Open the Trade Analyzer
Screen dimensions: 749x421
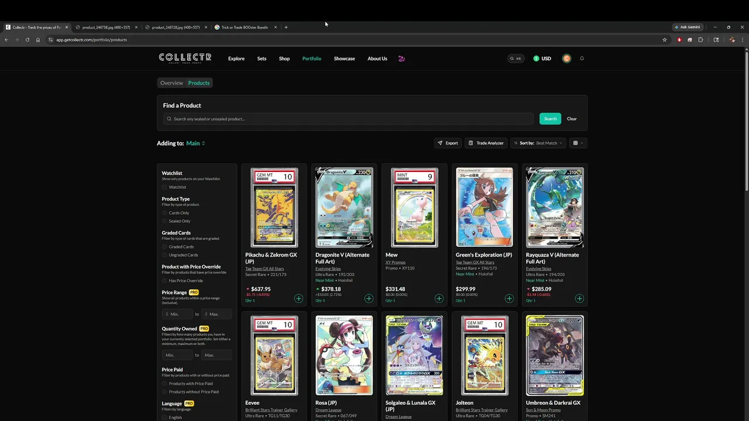pos(486,143)
